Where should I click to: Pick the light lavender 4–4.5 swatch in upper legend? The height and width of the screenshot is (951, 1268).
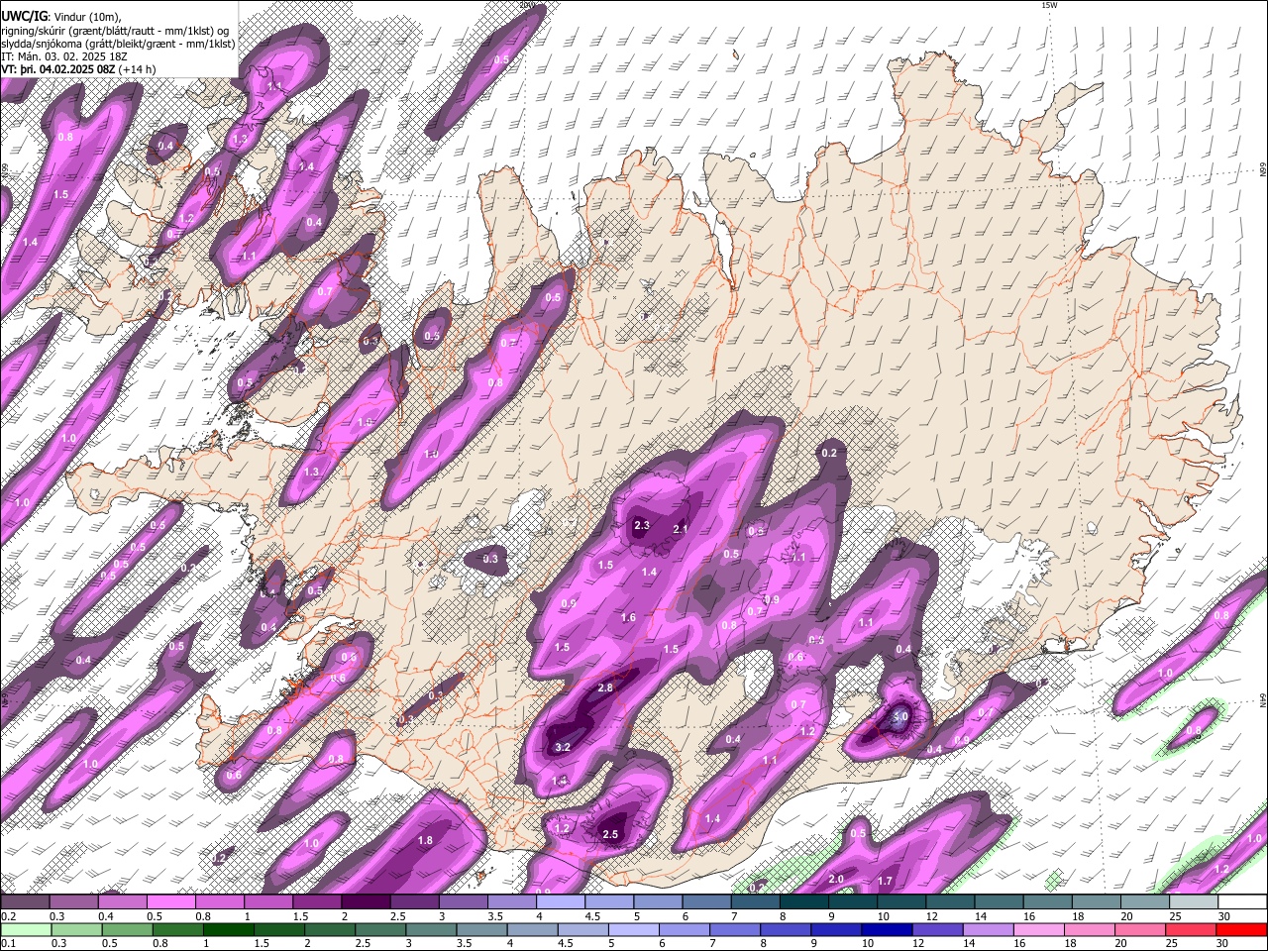tap(561, 902)
